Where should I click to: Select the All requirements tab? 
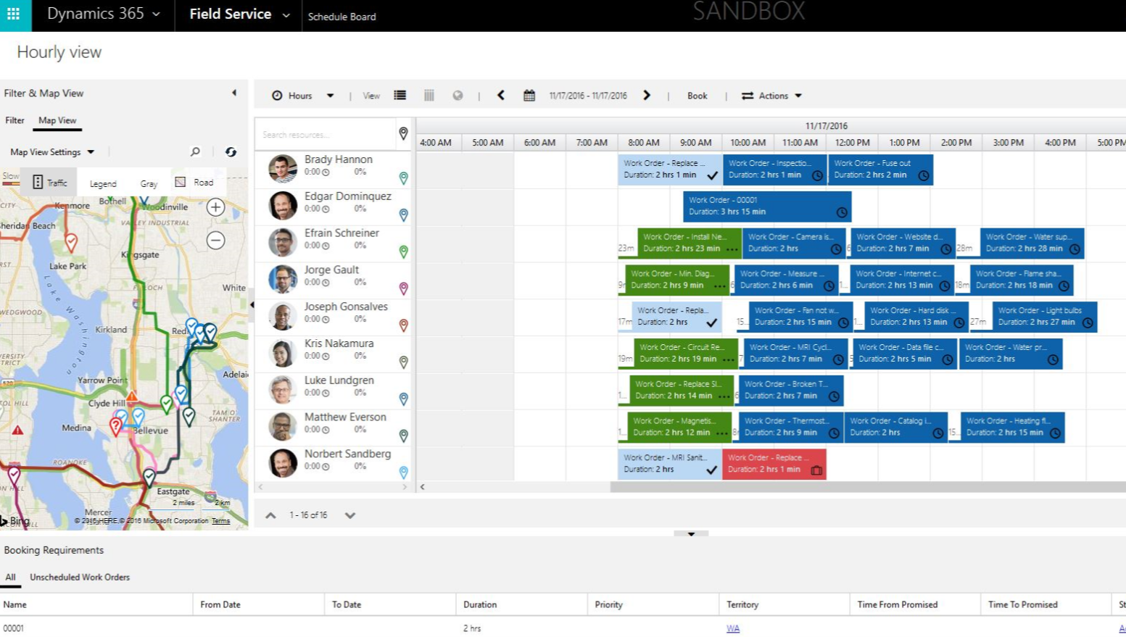click(10, 578)
